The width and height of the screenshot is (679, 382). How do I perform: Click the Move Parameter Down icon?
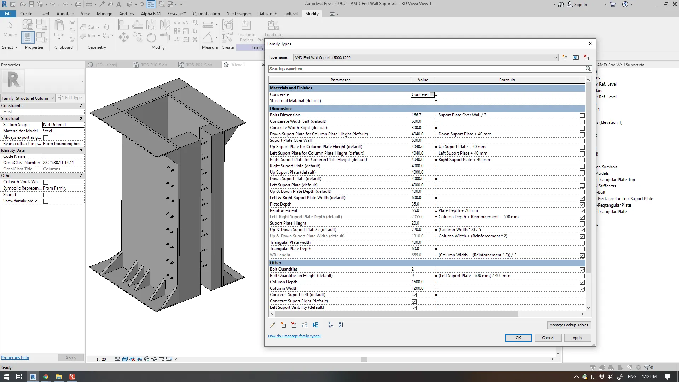coord(315,325)
